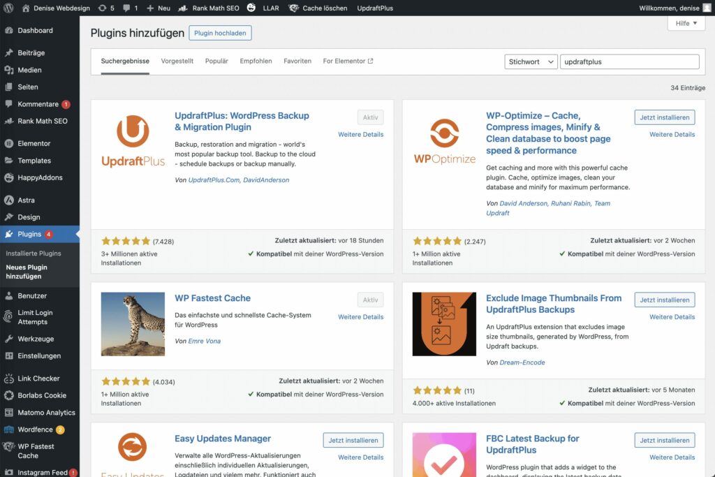Switch to Suchergebnisse tab
Viewport: 715px width, 477px height.
tap(125, 61)
